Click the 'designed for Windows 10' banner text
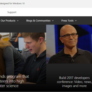This screenshot has height=92, width=92. coord(12,4)
